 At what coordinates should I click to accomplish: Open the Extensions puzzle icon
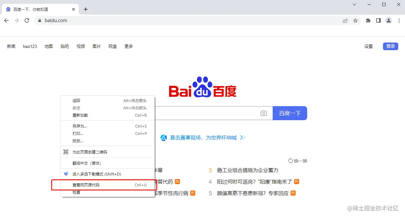(368, 20)
